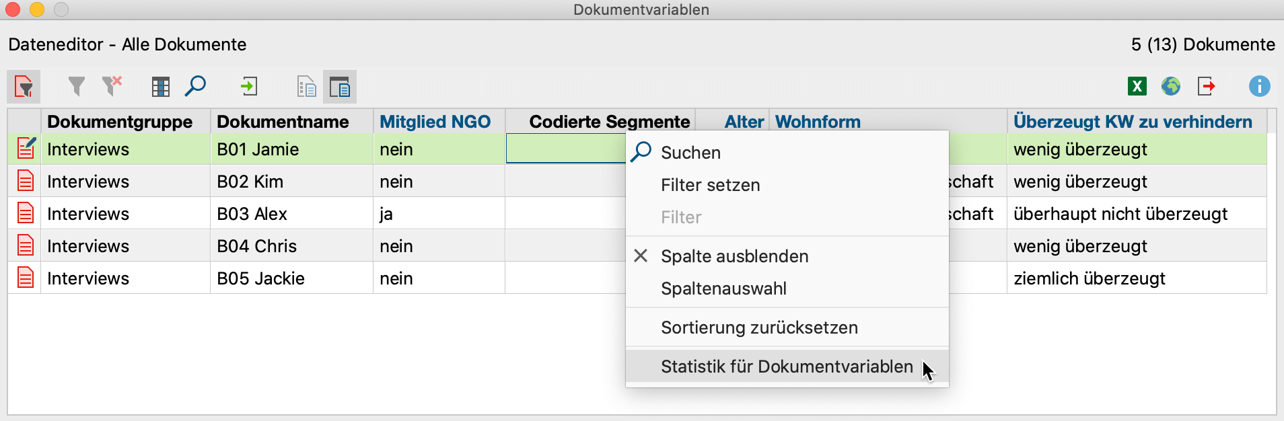Select the B04 Chris document name cell
Viewport: 1284px width, 421px height.
(292, 246)
